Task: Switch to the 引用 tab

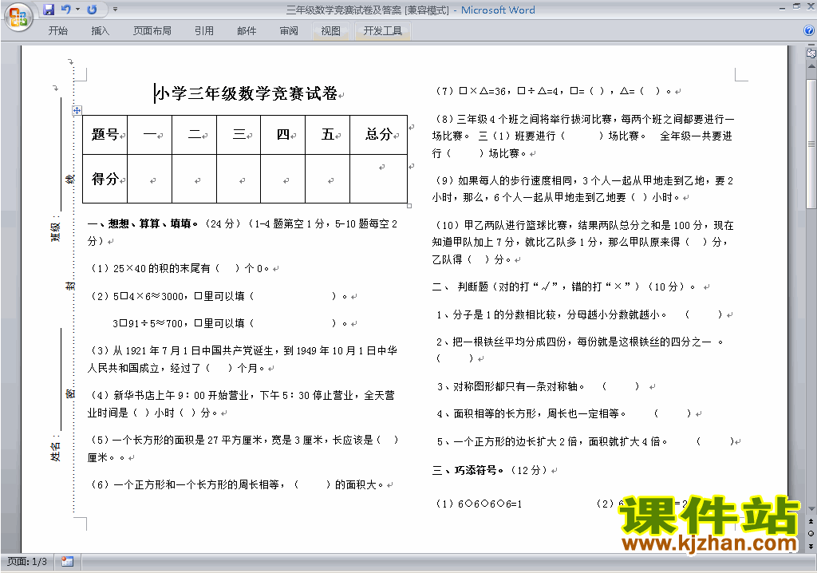Action: pos(203,31)
